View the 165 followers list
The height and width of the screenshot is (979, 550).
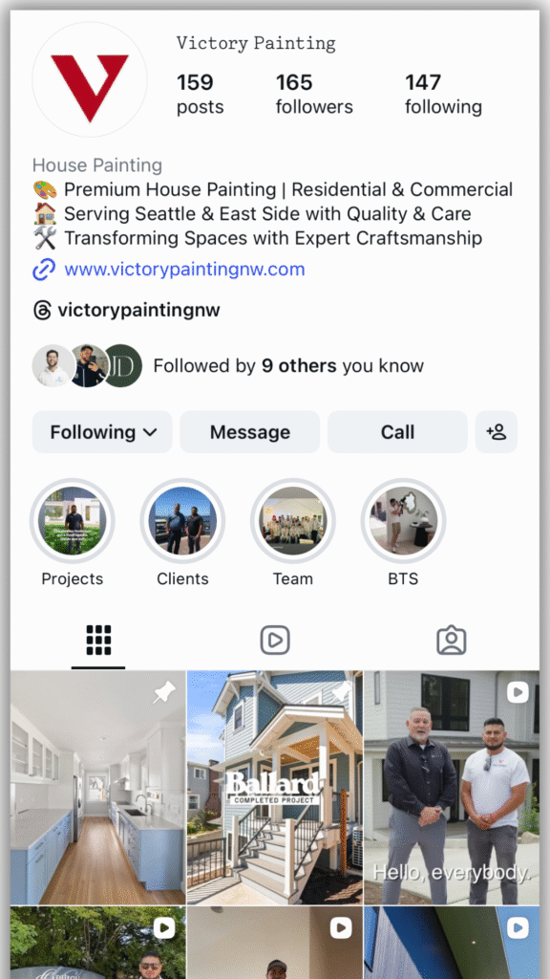click(314, 94)
